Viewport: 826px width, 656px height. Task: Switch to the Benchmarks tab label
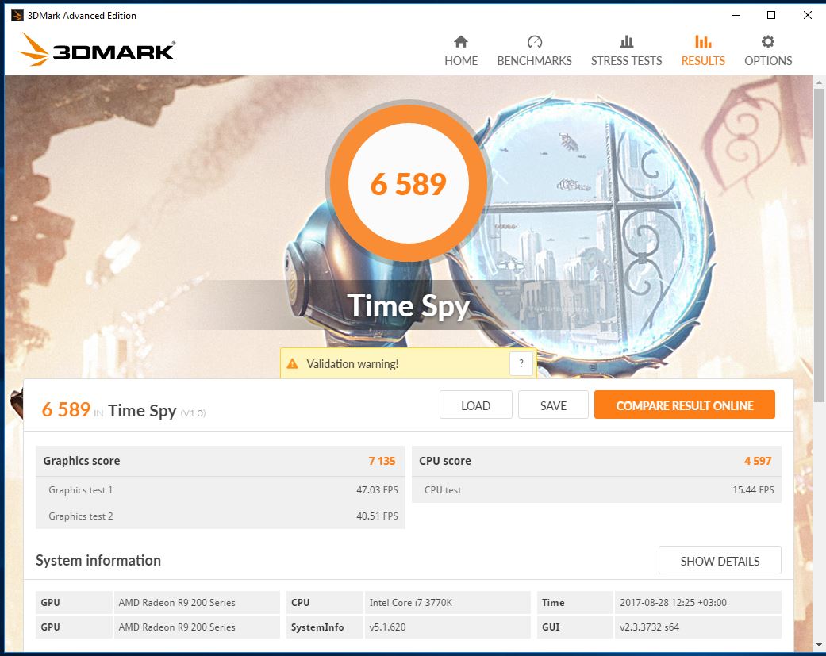pyautogui.click(x=534, y=61)
